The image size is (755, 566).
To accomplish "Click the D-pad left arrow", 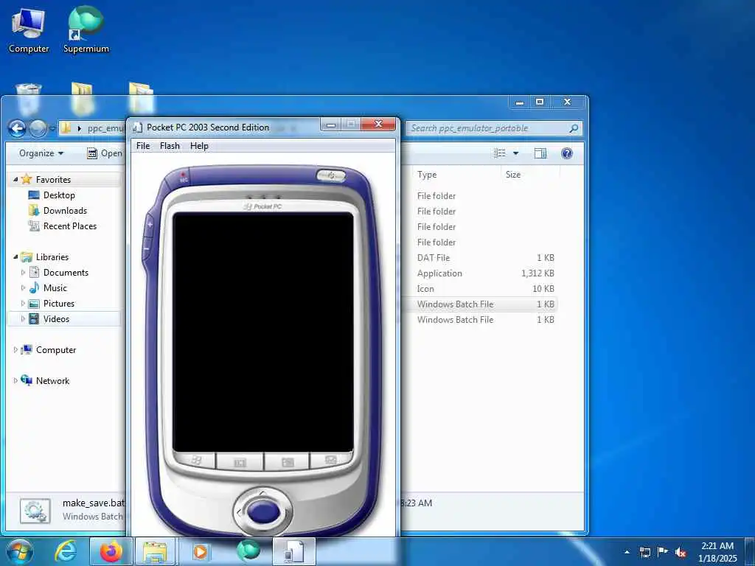I will point(240,513).
